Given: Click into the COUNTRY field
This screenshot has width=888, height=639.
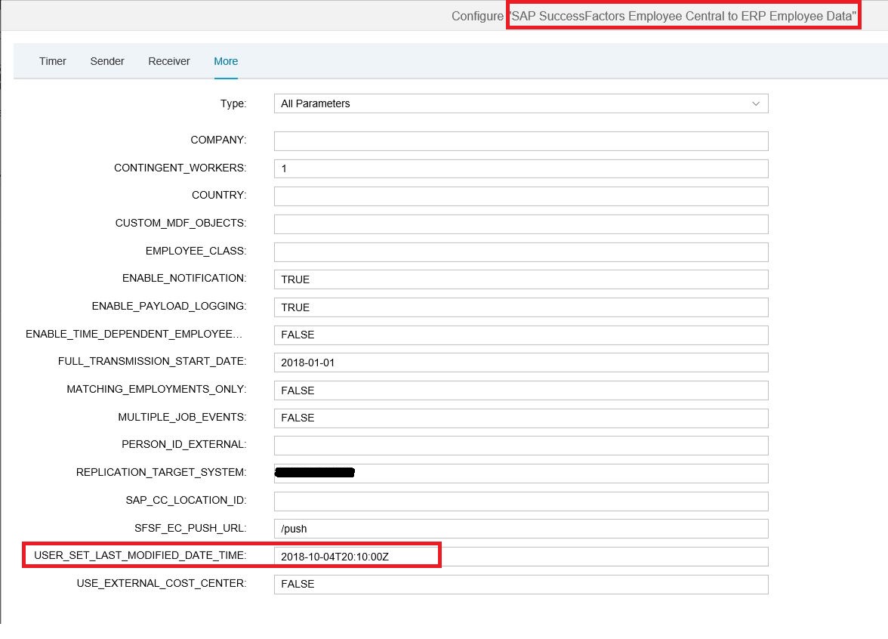Looking at the screenshot, I should coord(521,196).
